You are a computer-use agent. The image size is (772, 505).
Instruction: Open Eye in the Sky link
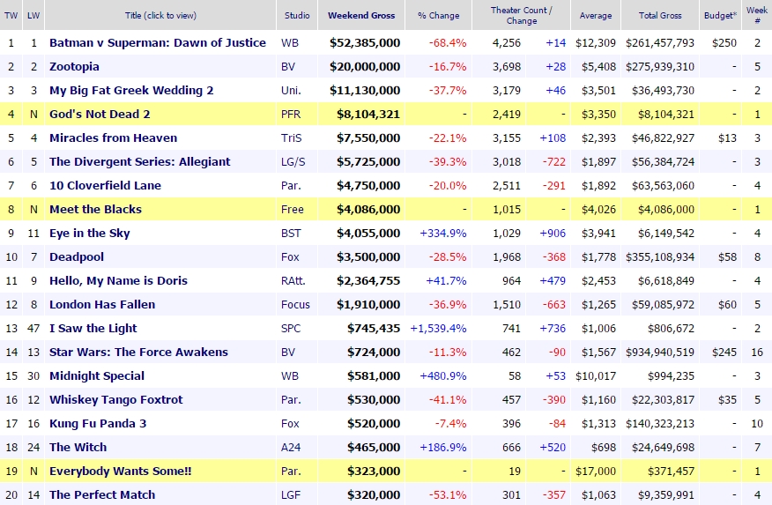click(90, 234)
